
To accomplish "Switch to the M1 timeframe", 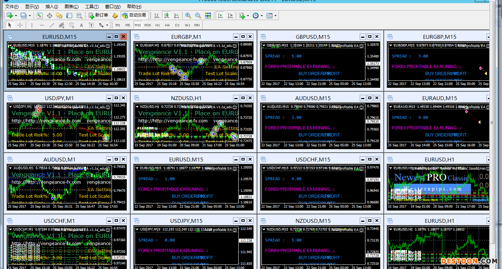I will click(x=118, y=25).
